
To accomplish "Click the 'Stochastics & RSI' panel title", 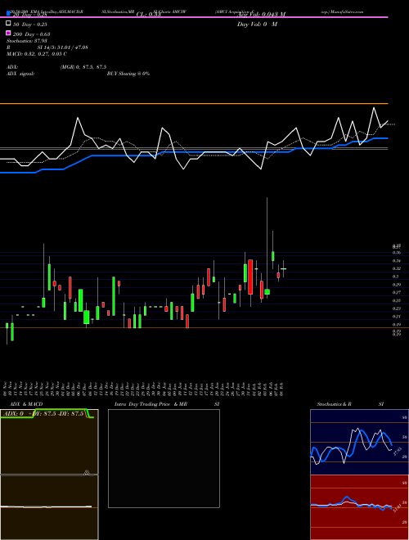I will point(350,404).
